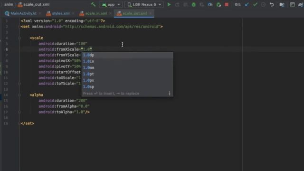Run the app with green play button
Viewport: 304px width, 171px height.
point(169,4)
